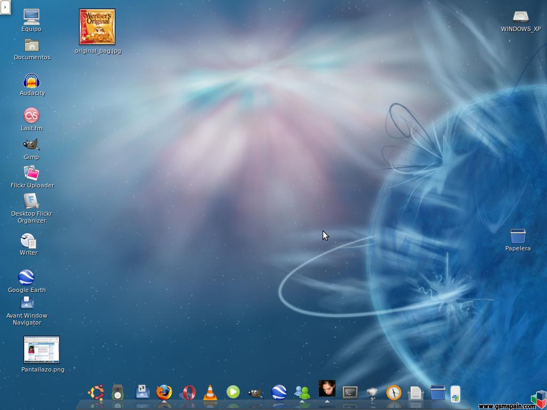
Task: Open the Equipo computer icon
Action: click(32, 17)
